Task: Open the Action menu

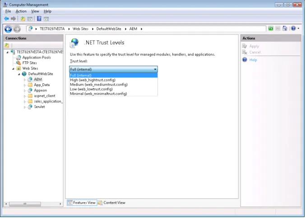Action: click(x=21, y=11)
